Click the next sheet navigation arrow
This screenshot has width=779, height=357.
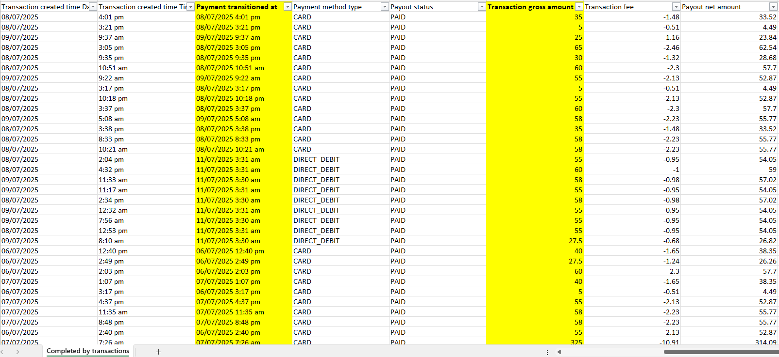[17, 352]
